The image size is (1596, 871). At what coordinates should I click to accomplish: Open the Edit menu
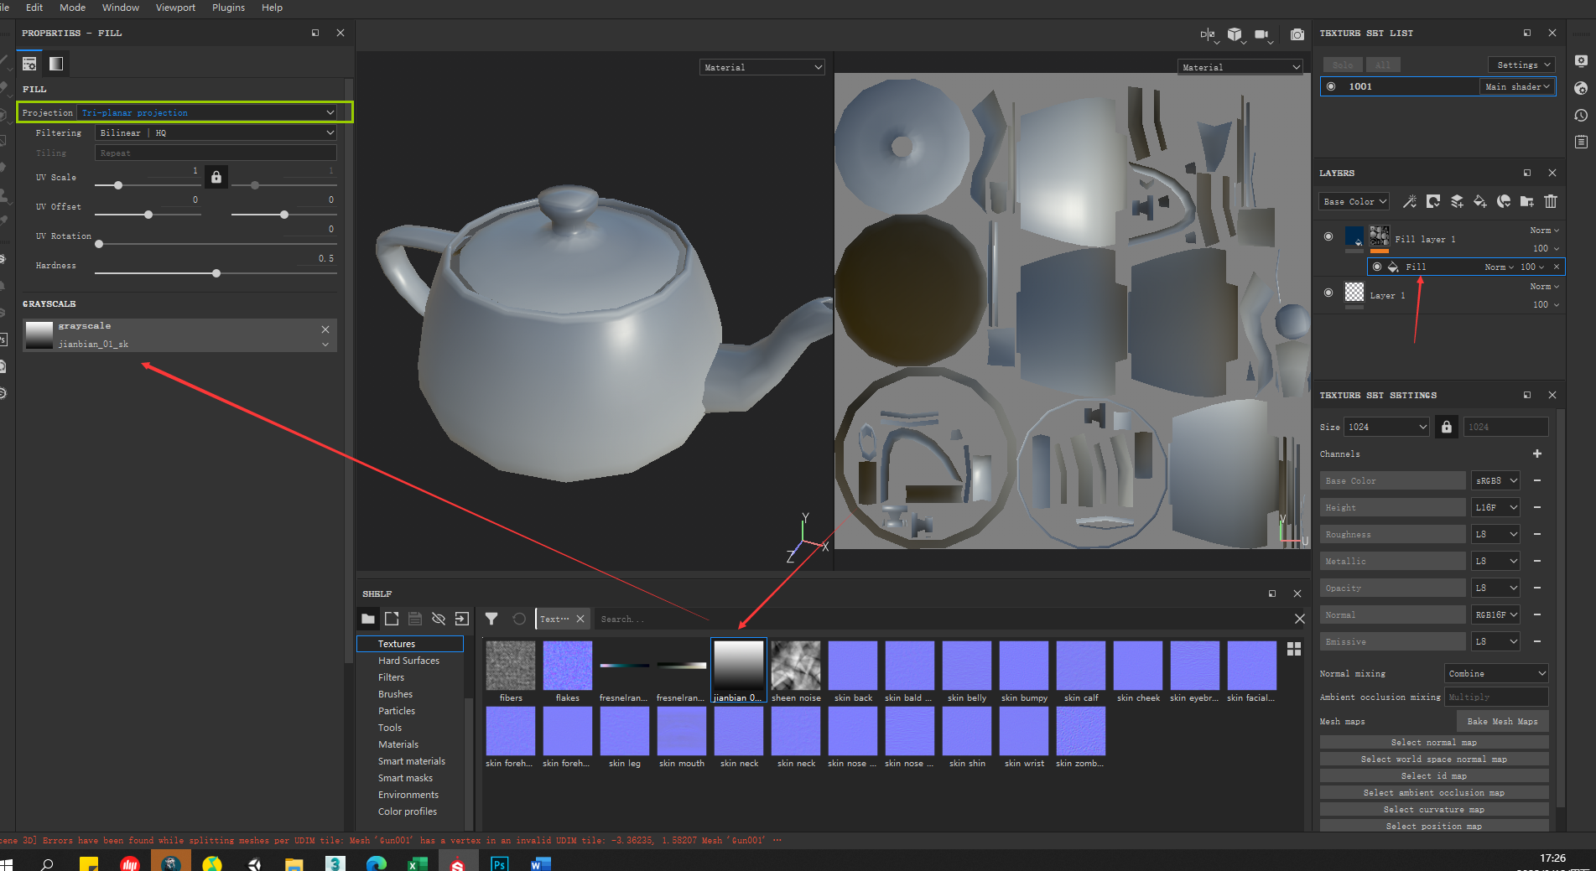(34, 8)
